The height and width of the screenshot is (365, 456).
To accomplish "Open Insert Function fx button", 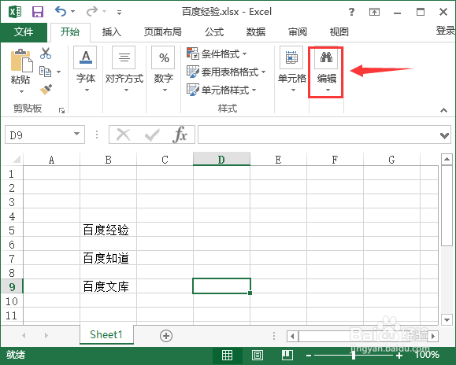I will click(180, 135).
